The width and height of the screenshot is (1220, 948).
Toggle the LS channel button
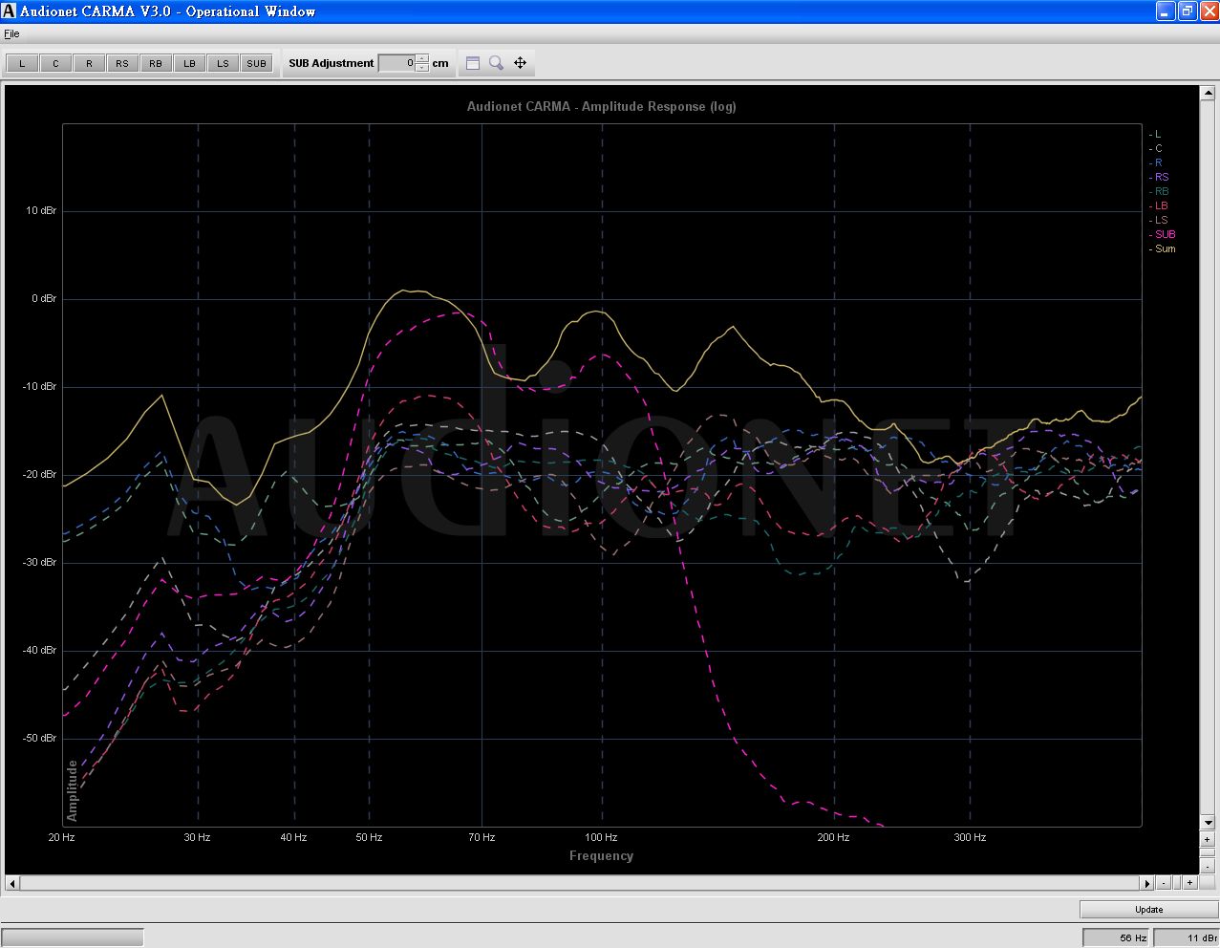tap(223, 64)
